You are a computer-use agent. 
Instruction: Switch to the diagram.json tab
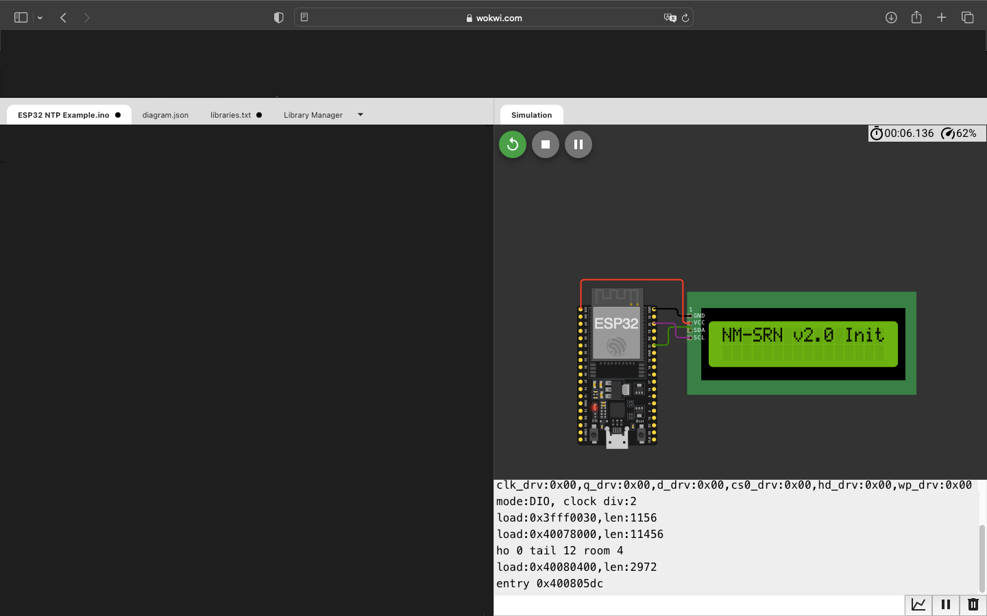(165, 115)
